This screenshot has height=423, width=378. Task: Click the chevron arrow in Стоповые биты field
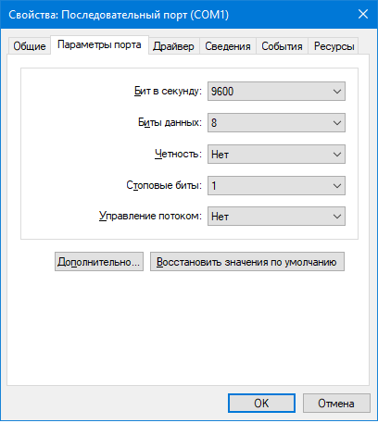tap(337, 186)
